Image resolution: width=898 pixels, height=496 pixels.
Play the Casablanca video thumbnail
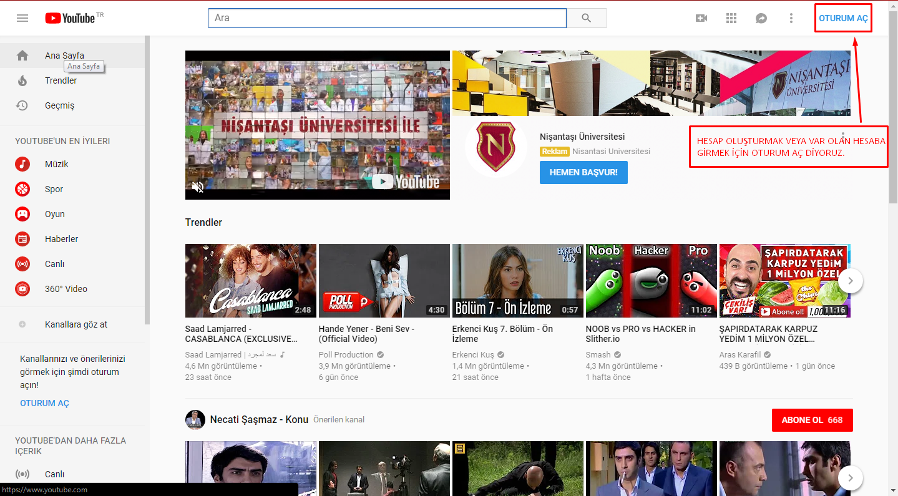(x=251, y=281)
